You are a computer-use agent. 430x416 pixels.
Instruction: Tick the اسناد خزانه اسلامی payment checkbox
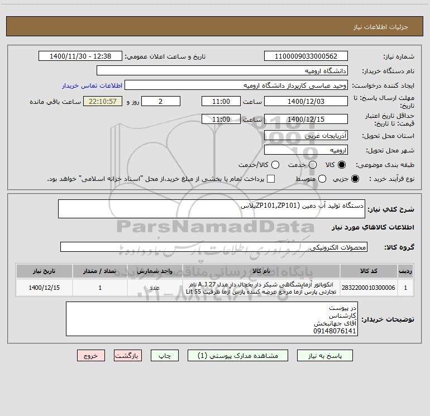pos(271,179)
